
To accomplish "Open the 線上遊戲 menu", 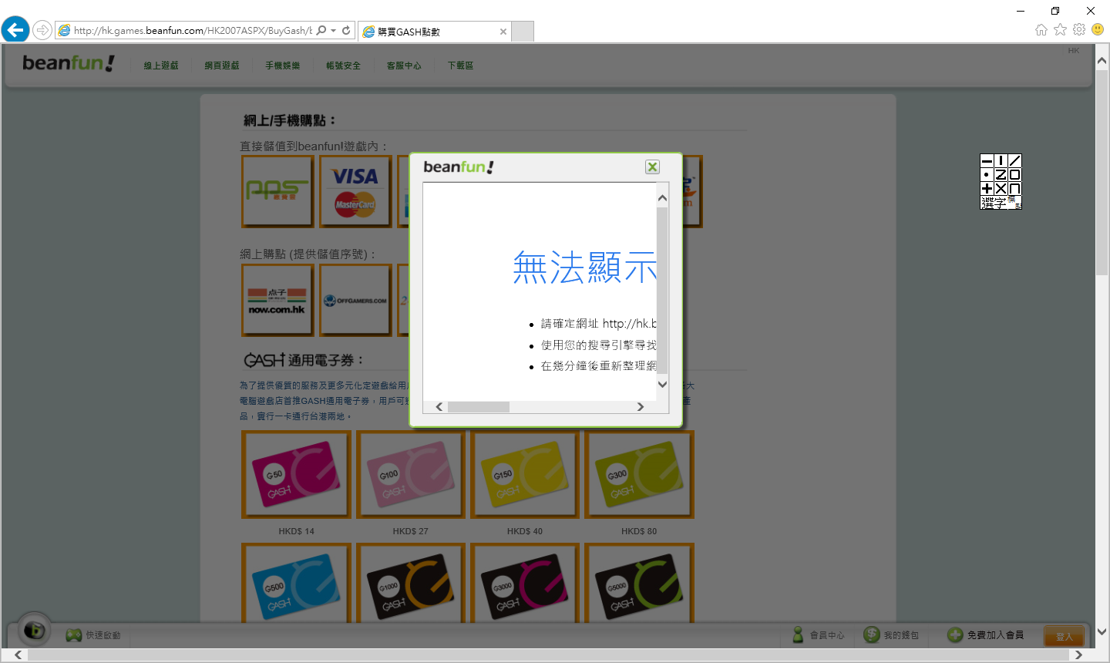I will (x=161, y=66).
